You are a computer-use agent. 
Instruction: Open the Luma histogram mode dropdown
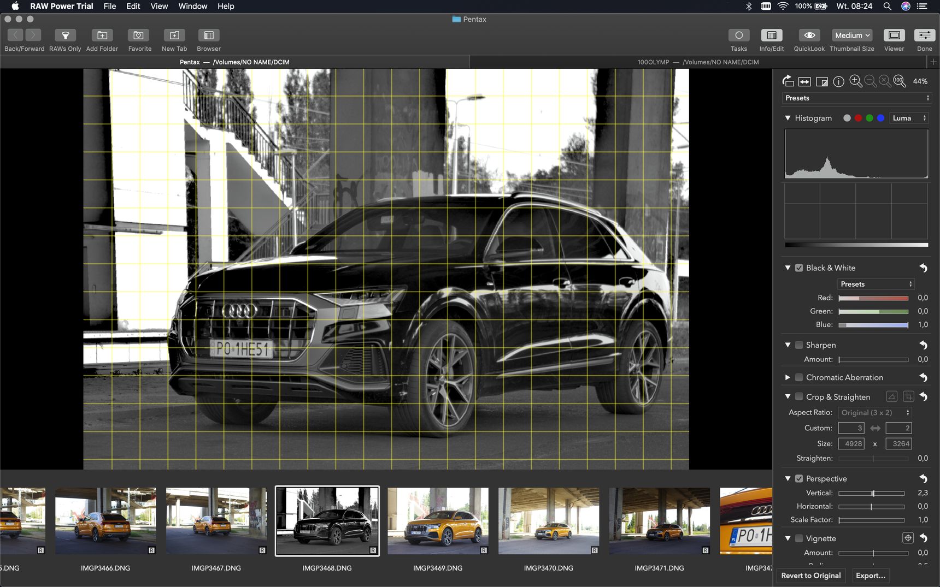pos(909,118)
